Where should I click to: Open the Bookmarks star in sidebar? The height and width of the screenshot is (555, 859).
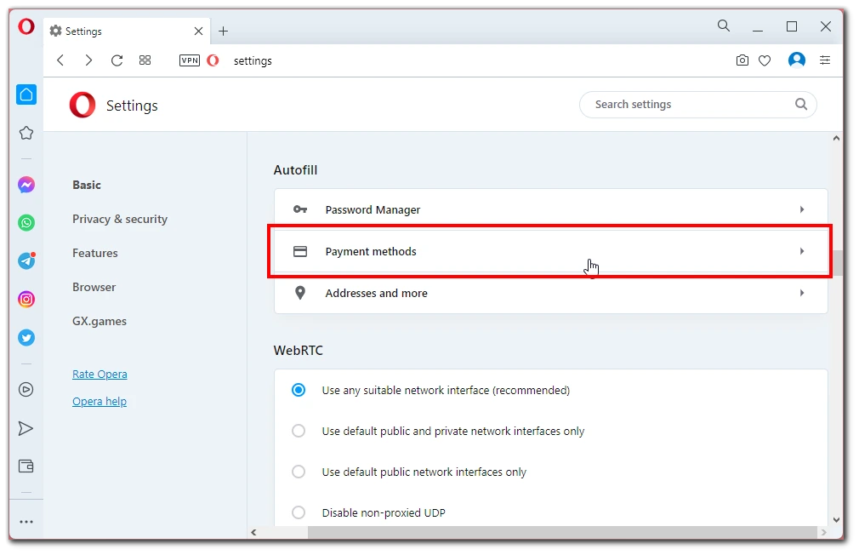tap(26, 134)
